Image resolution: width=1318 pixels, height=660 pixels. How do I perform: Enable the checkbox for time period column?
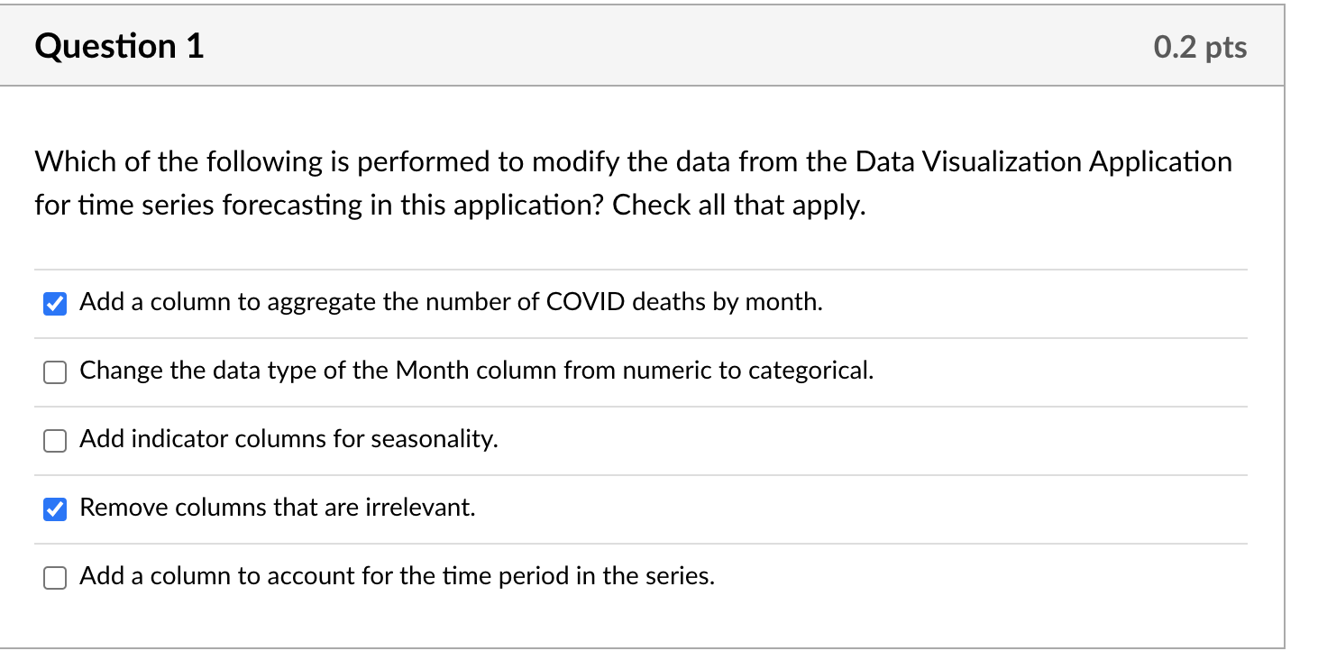(55, 578)
